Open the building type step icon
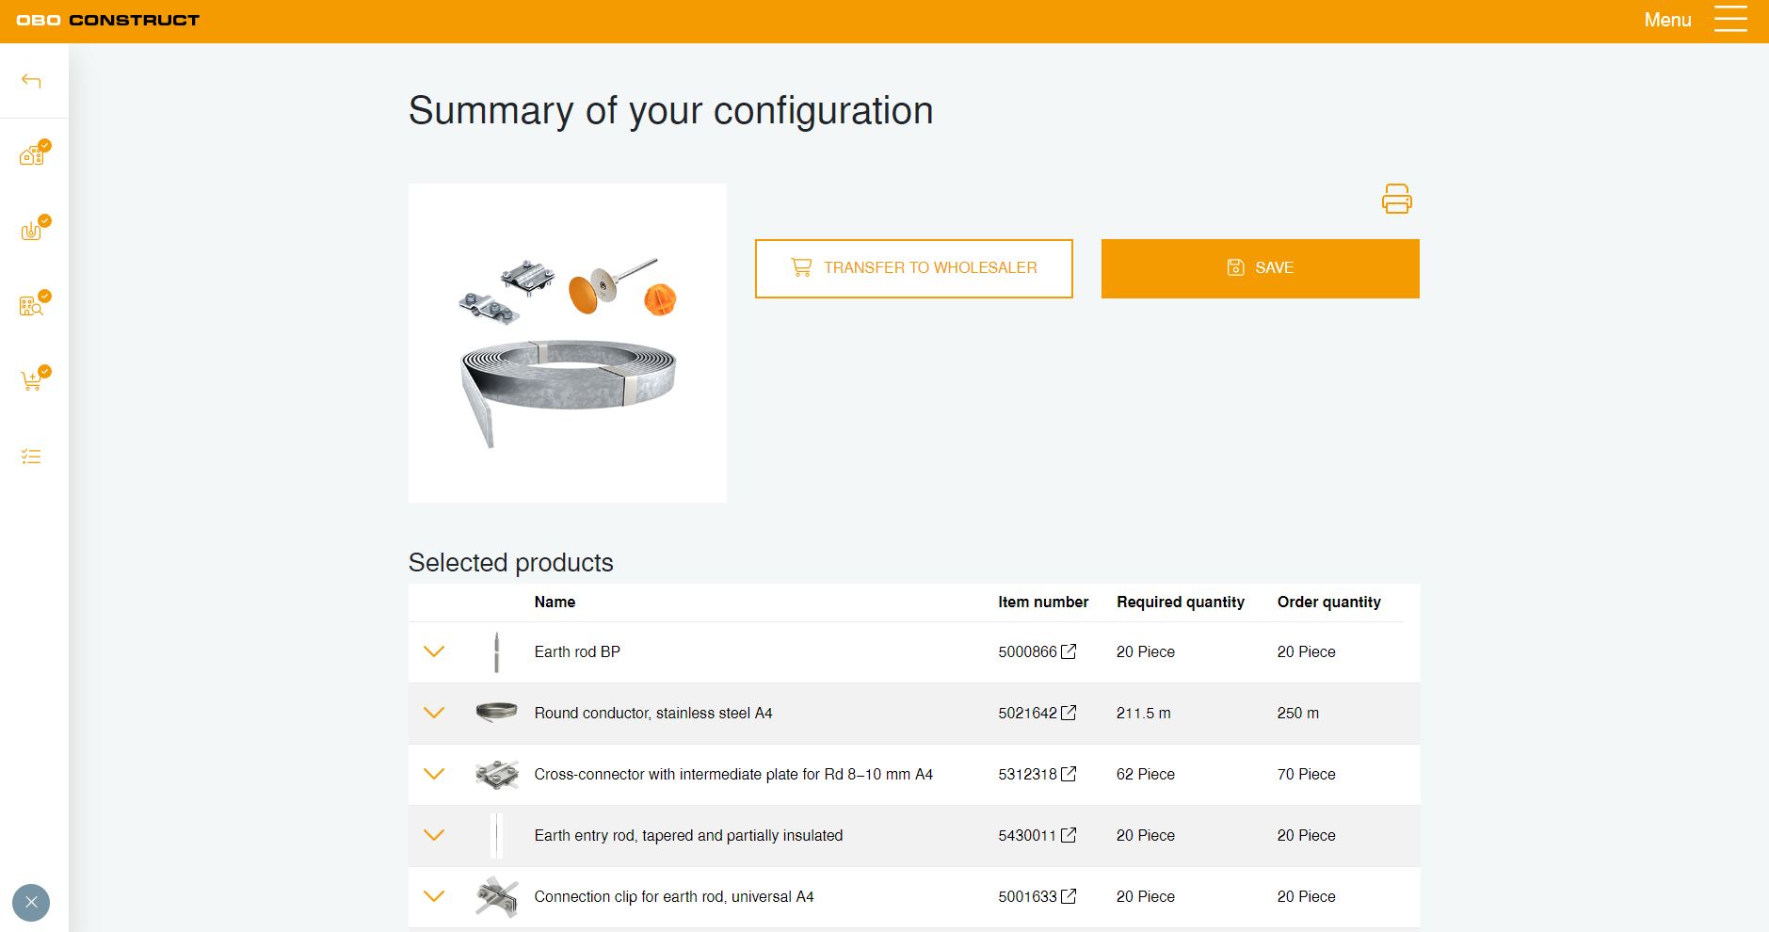1769x932 pixels. coord(32,155)
